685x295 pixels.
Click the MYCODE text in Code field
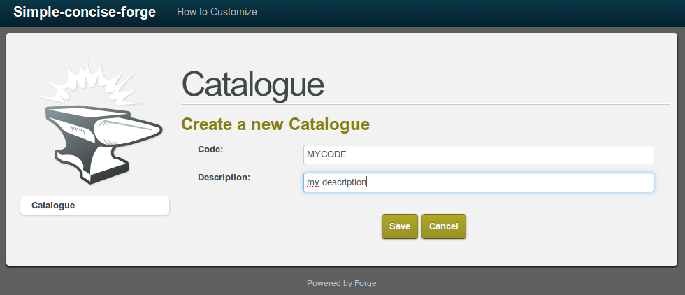pos(326,154)
